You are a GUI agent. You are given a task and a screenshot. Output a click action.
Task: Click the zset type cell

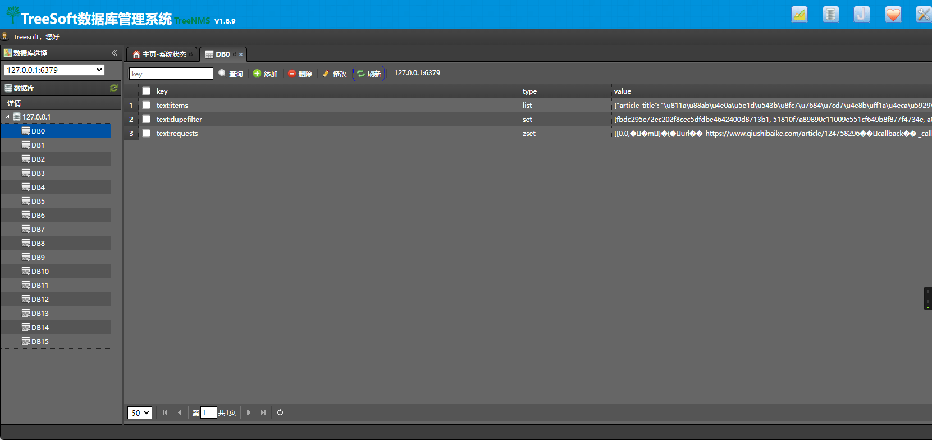click(566, 133)
